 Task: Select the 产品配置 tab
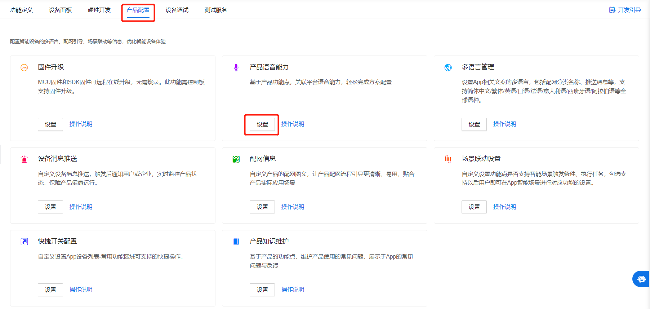138,10
